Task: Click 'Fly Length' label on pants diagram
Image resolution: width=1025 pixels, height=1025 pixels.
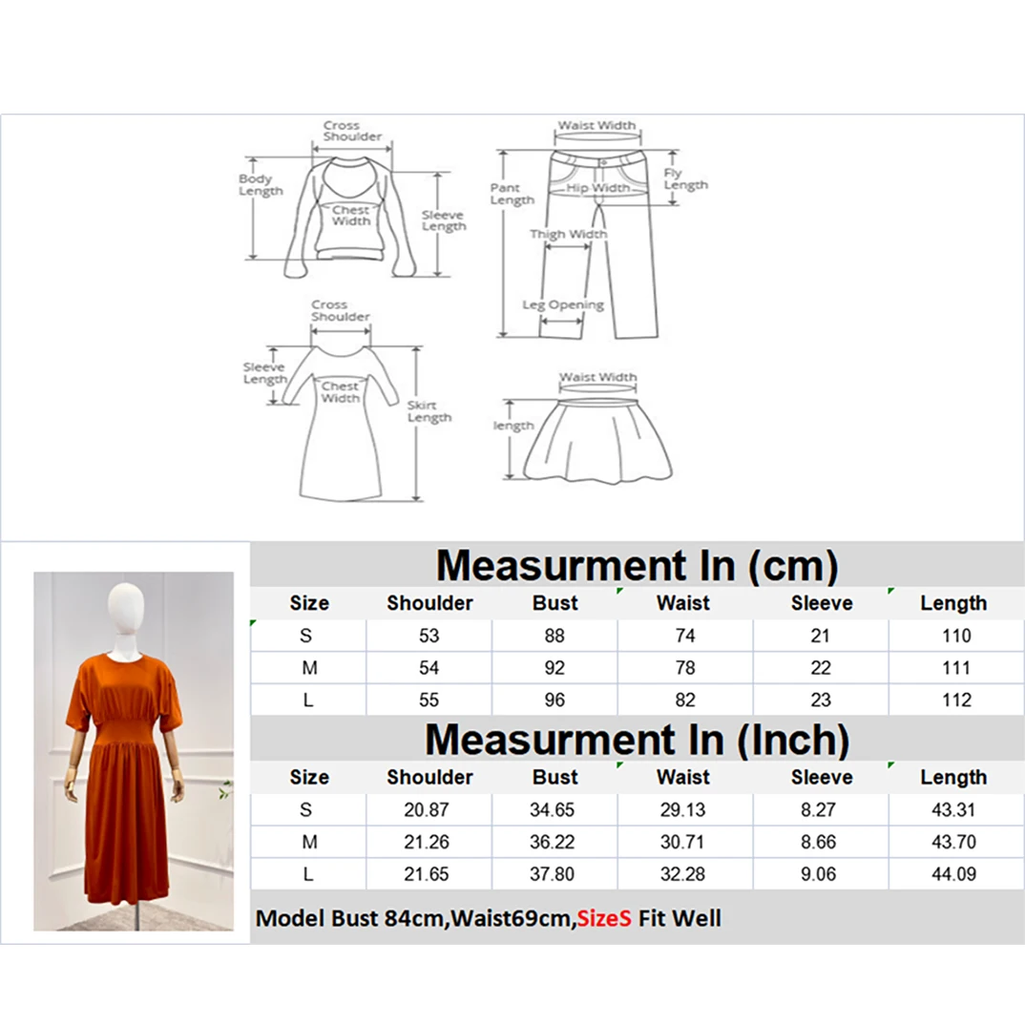Action: click(x=686, y=178)
